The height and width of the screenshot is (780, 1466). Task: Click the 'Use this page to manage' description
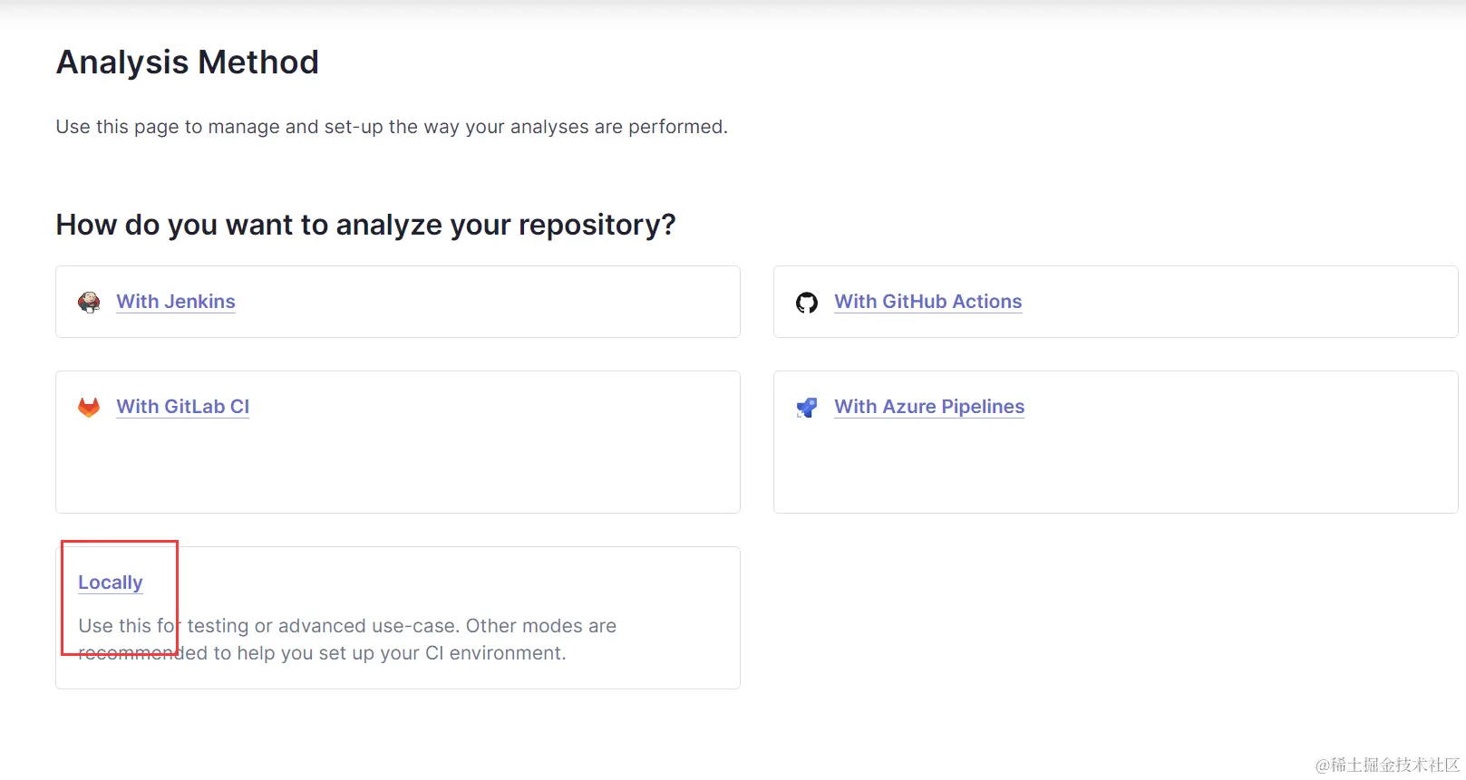click(x=391, y=127)
